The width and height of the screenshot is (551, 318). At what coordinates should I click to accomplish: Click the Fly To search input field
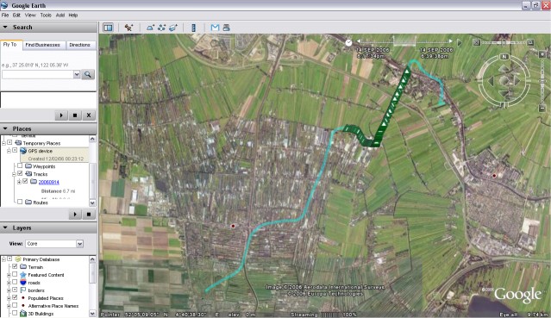(x=38, y=74)
